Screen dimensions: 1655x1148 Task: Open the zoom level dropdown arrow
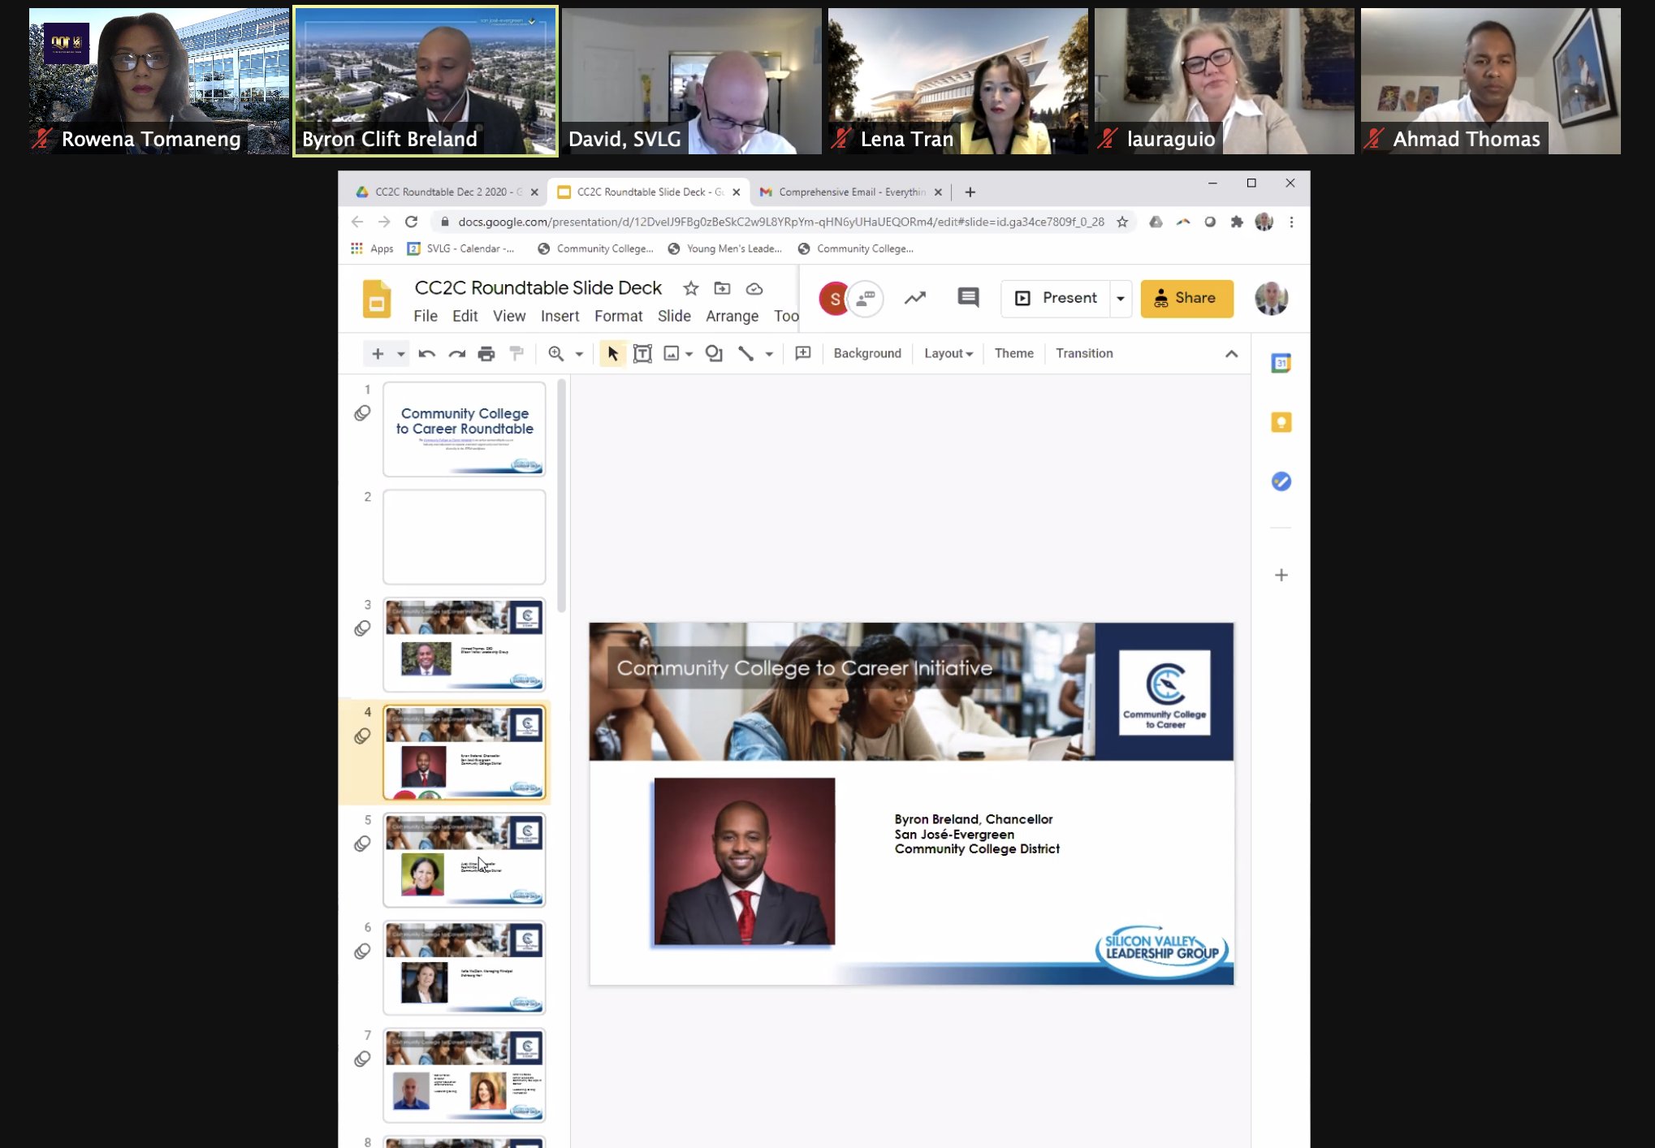579,353
